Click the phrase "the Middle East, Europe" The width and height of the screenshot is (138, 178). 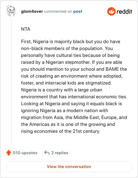pyautogui.click(x=91, y=117)
